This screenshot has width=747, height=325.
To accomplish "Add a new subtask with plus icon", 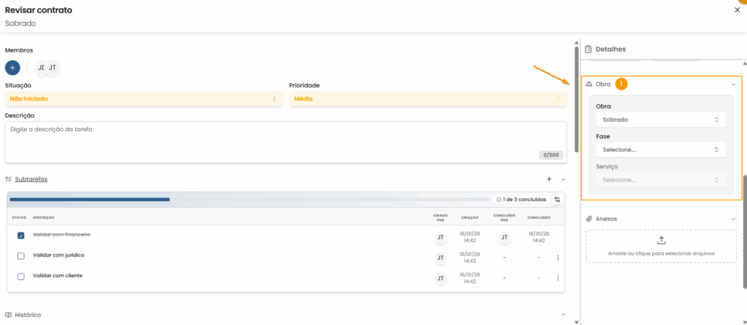I will click(549, 179).
